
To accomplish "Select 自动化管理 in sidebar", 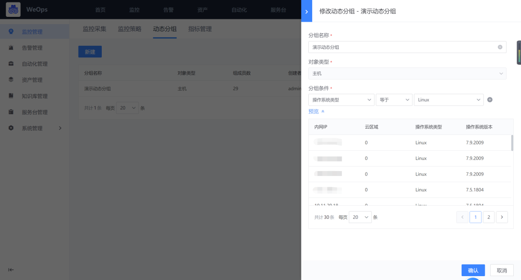I will point(35,64).
